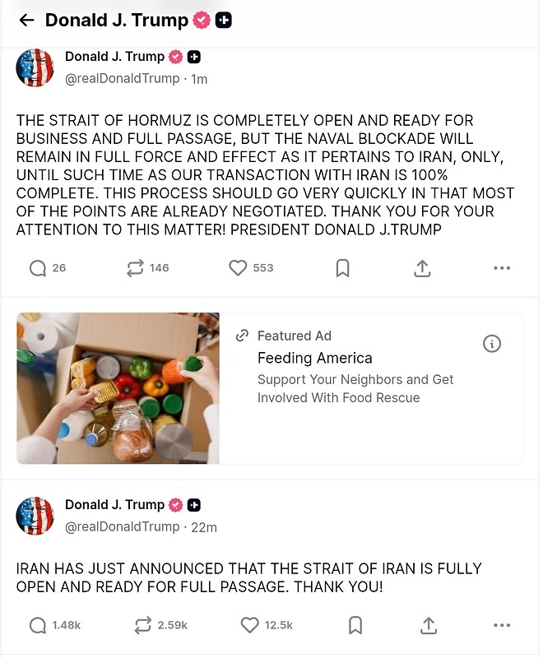This screenshot has width=543, height=658.
Task: Open more options on the first post
Action: point(502,268)
